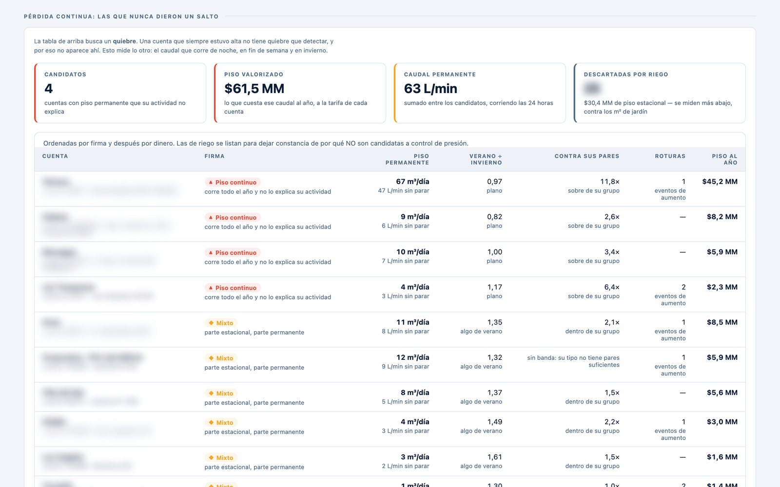This screenshot has width=780, height=487.
Task: Click the $8,5 MM value
Action: pyautogui.click(x=722, y=322)
